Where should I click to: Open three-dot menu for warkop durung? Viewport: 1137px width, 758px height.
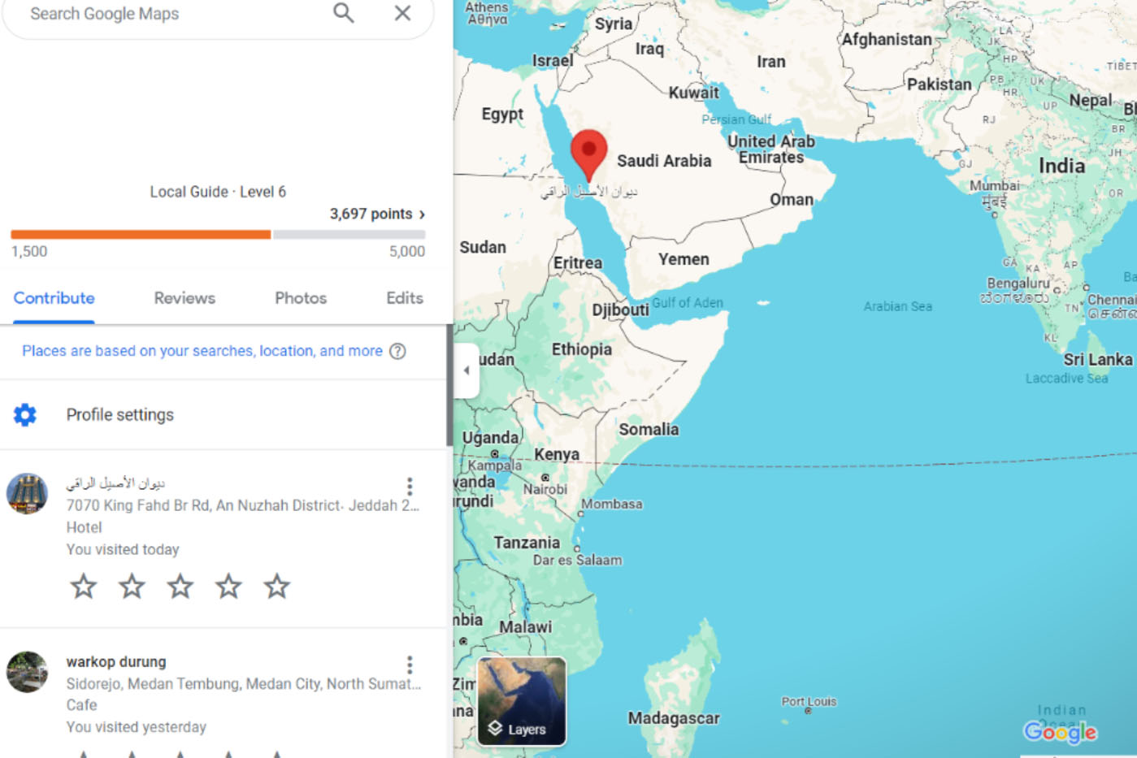(410, 665)
